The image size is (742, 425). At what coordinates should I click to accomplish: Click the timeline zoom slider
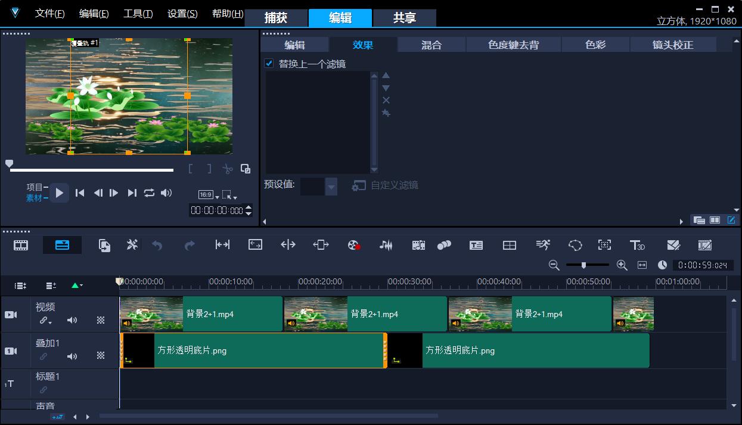(588, 265)
